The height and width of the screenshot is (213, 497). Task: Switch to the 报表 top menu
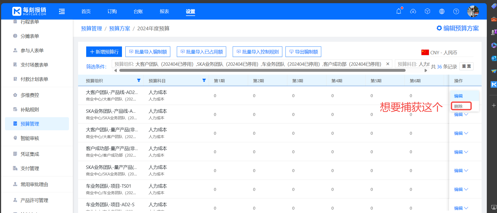click(164, 11)
